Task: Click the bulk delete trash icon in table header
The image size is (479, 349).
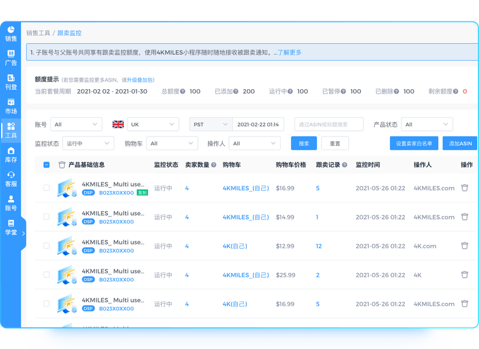Action: pos(62,165)
